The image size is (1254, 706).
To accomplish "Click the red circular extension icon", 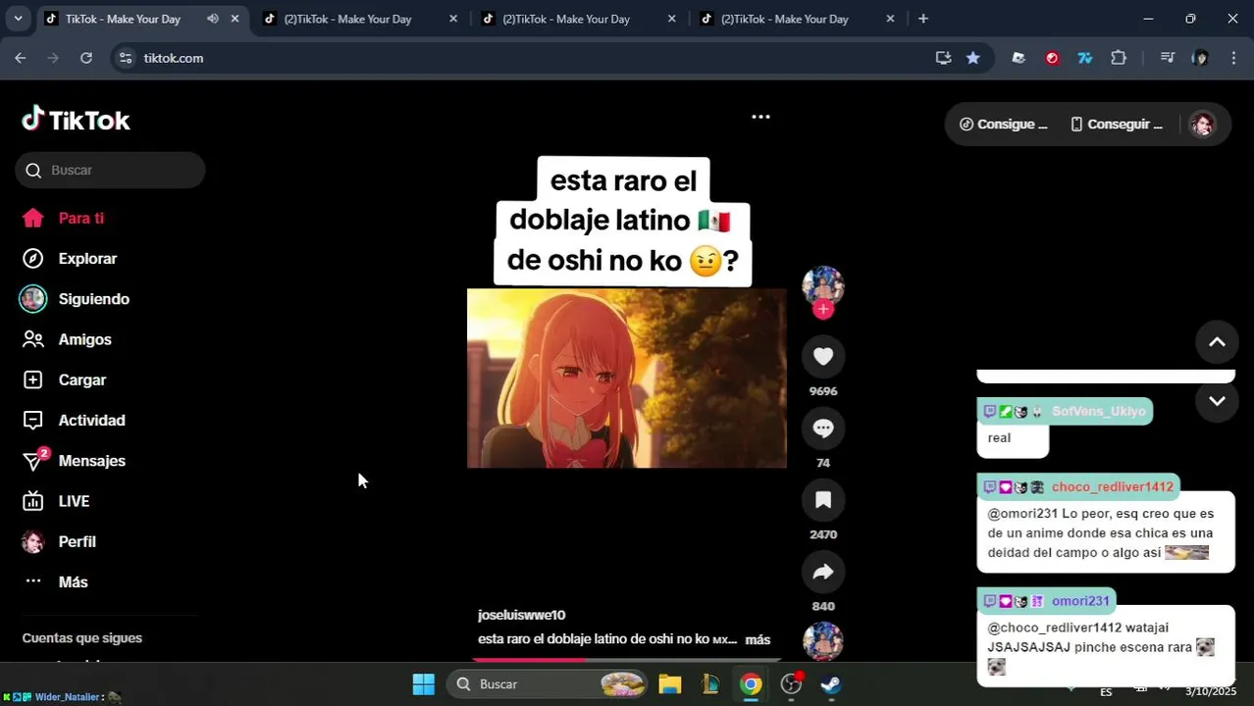I will point(1052,58).
